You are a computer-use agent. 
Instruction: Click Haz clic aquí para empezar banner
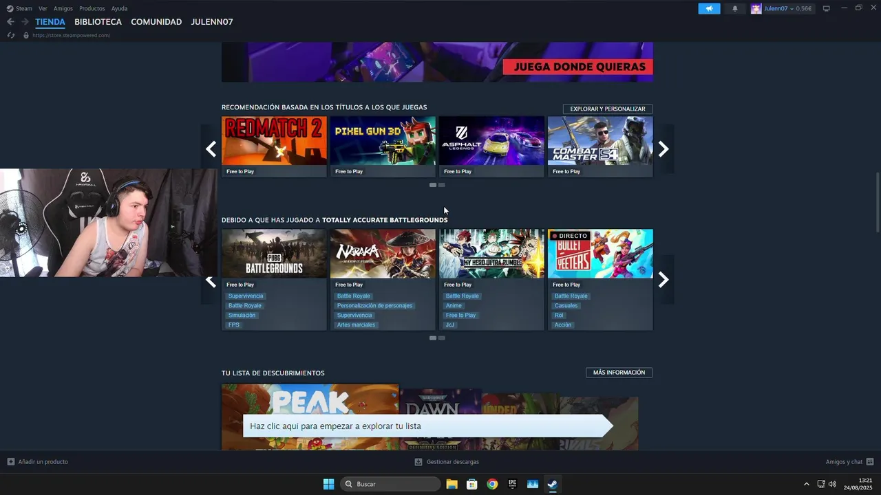click(427, 426)
